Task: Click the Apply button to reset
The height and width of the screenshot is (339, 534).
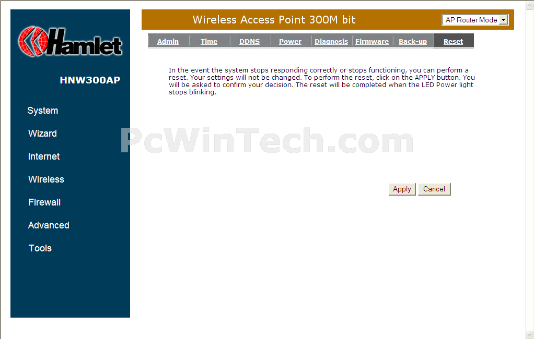Action: click(x=402, y=189)
